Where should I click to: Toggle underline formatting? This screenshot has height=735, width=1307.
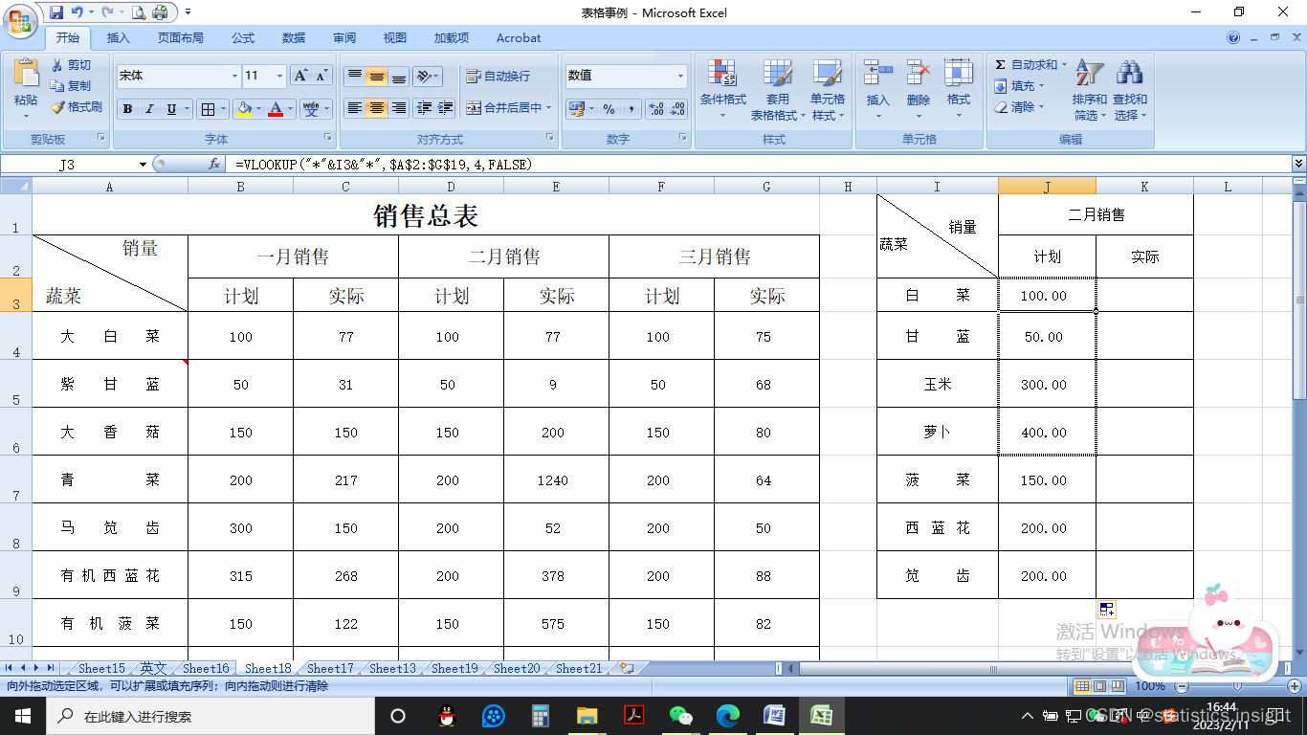pos(171,109)
